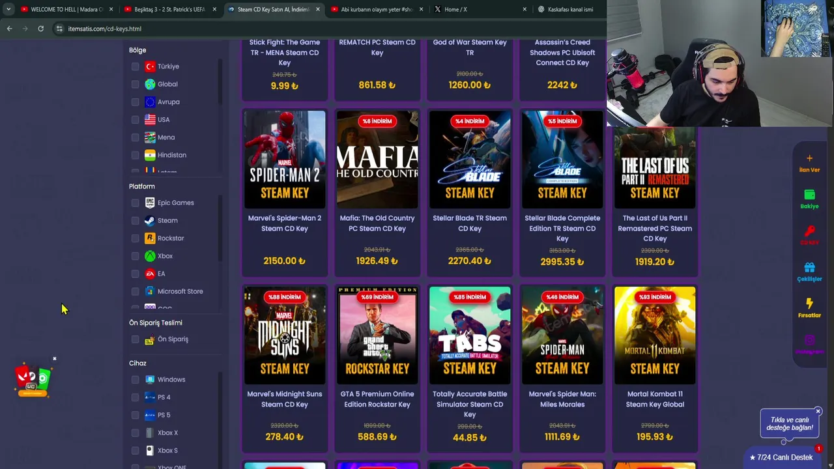Close the live support tooltip bubble
The height and width of the screenshot is (469, 834).
point(818,412)
